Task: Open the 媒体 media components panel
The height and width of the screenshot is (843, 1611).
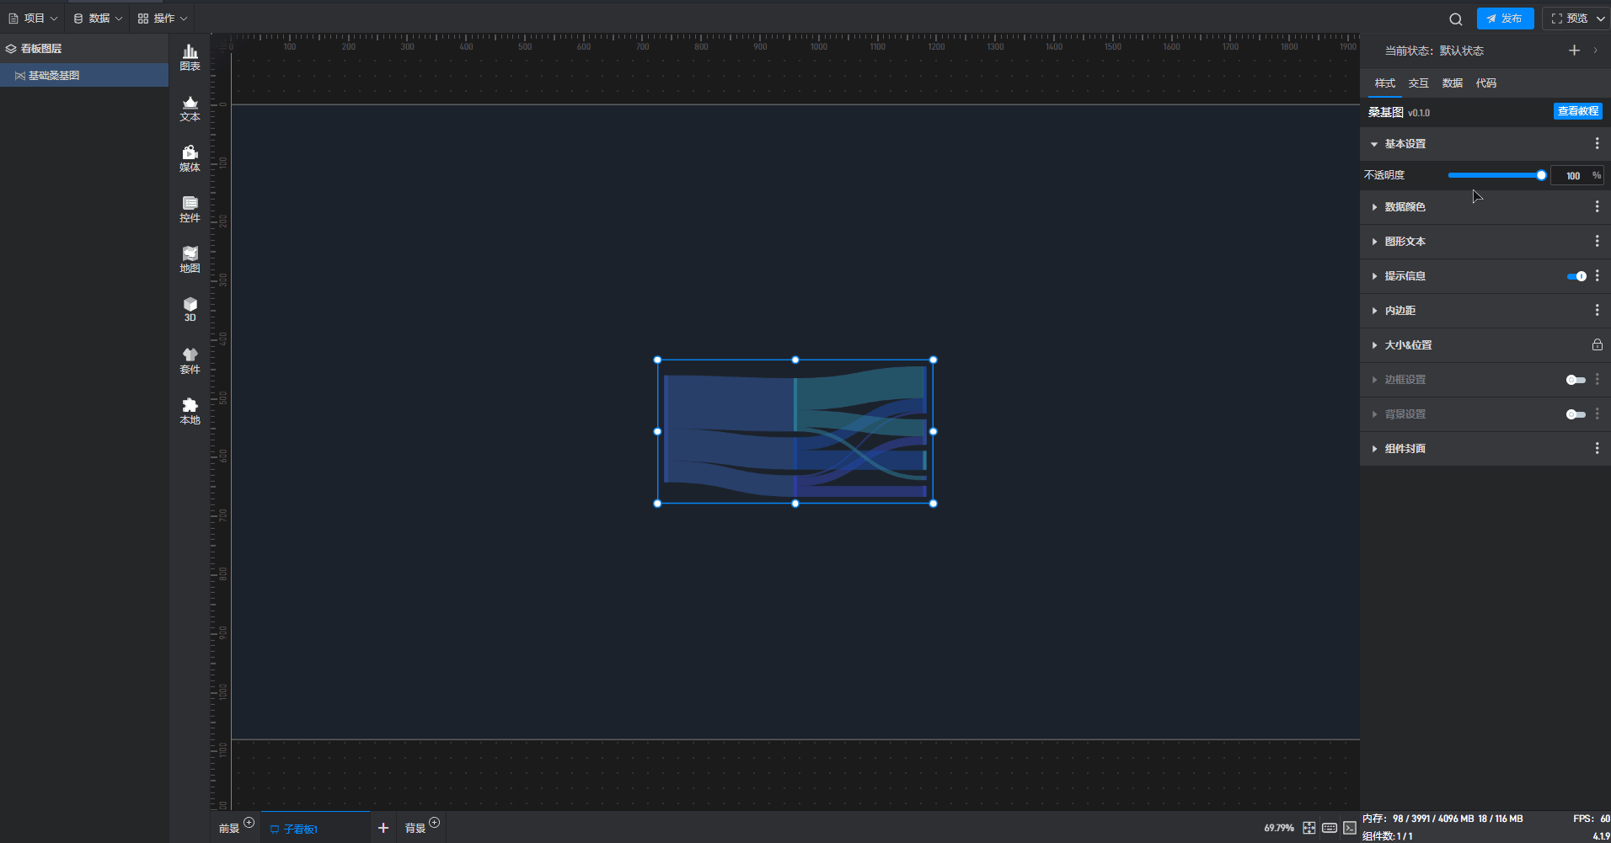Action: (190, 158)
